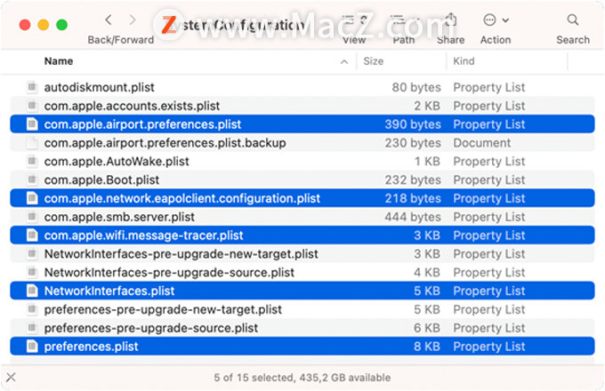
Task: Click the NetworkInterfaces.plist file icon
Action: pos(32,291)
